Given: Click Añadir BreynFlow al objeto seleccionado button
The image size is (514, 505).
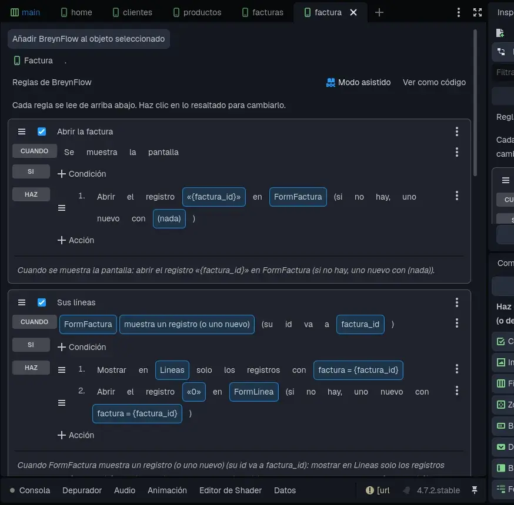Looking at the screenshot, I should point(88,39).
